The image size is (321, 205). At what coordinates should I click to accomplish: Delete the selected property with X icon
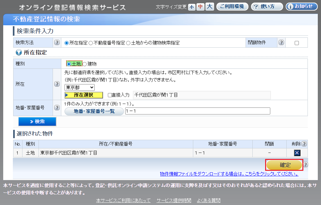(297, 153)
